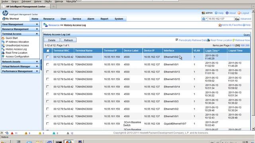Click the About info icon
The image size is (255, 143).
[x=227, y=13]
